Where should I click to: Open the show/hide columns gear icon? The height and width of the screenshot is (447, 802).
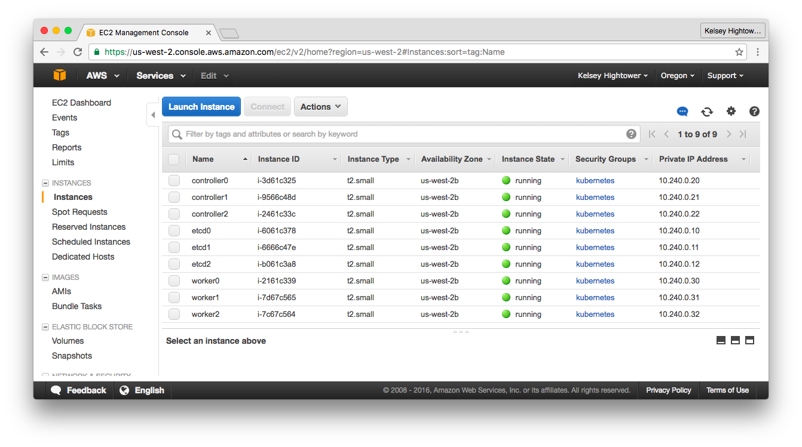point(731,112)
